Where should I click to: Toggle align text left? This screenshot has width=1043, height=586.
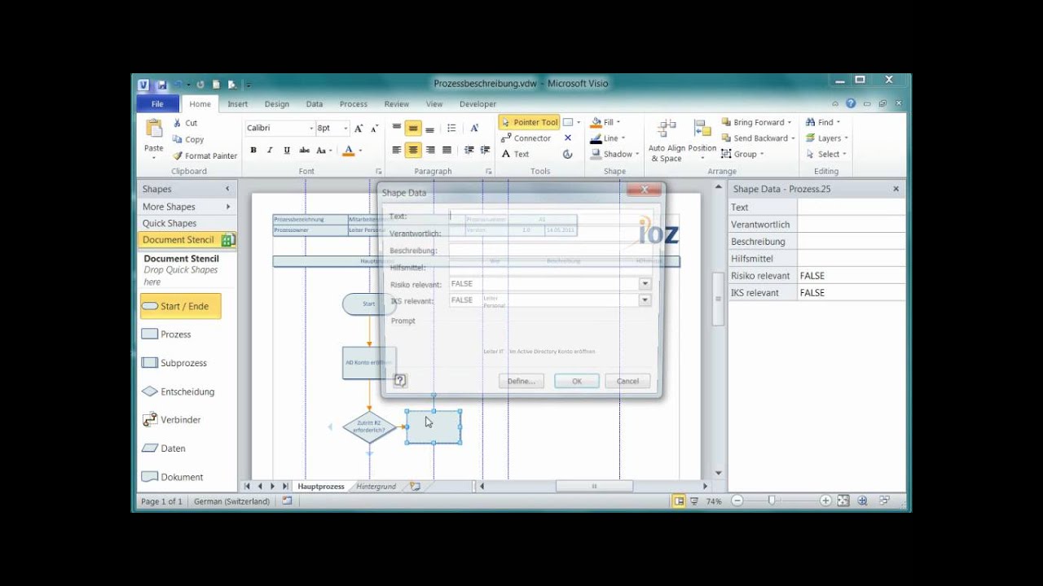pyautogui.click(x=397, y=150)
